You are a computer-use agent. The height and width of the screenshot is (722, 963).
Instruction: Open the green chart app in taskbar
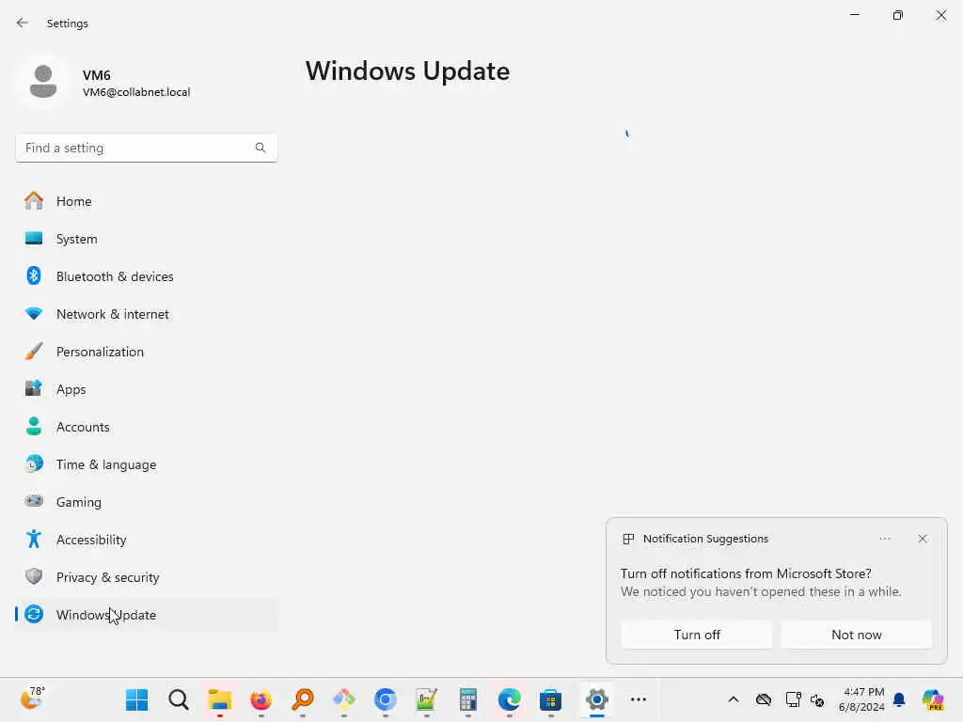tap(427, 699)
